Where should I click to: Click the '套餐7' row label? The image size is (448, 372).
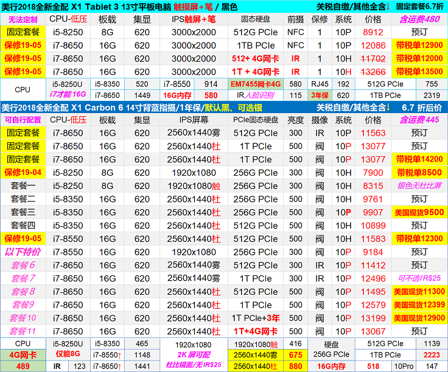[23, 278]
